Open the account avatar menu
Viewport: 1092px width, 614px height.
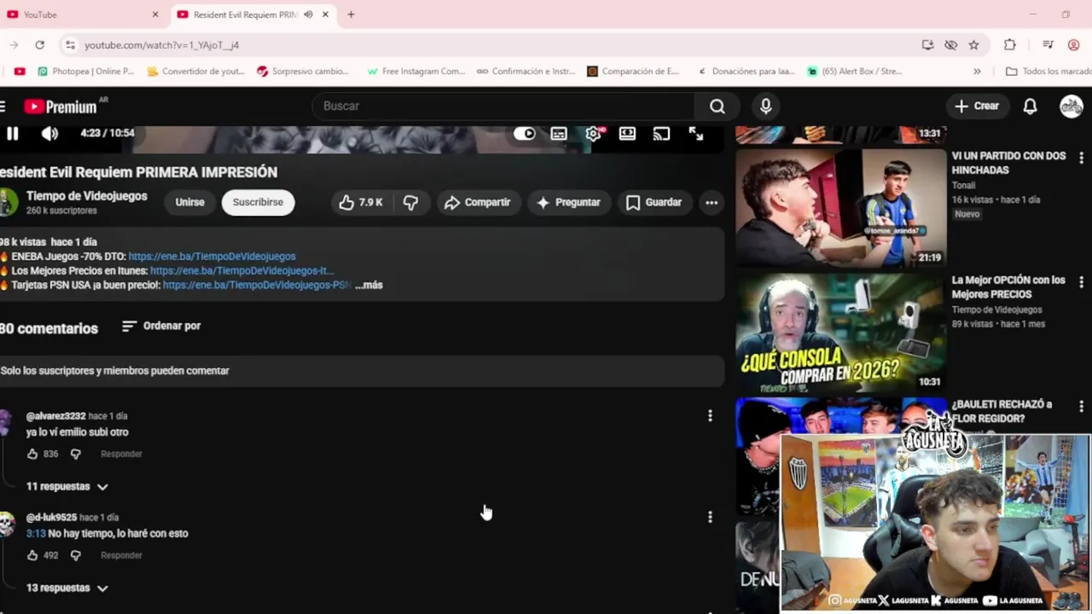(1072, 106)
